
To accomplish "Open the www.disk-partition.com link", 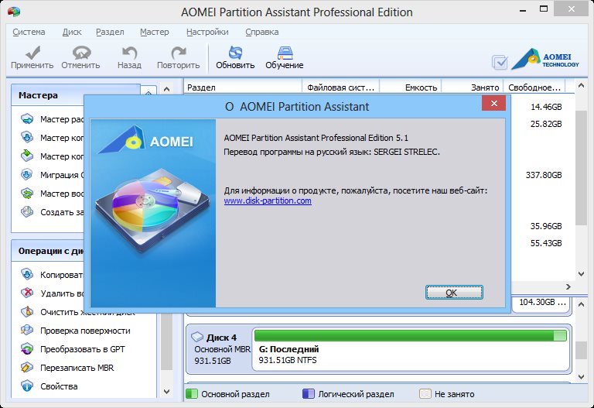I will pyautogui.click(x=268, y=201).
